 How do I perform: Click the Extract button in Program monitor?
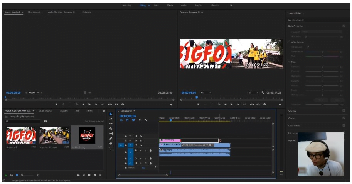click(258, 104)
